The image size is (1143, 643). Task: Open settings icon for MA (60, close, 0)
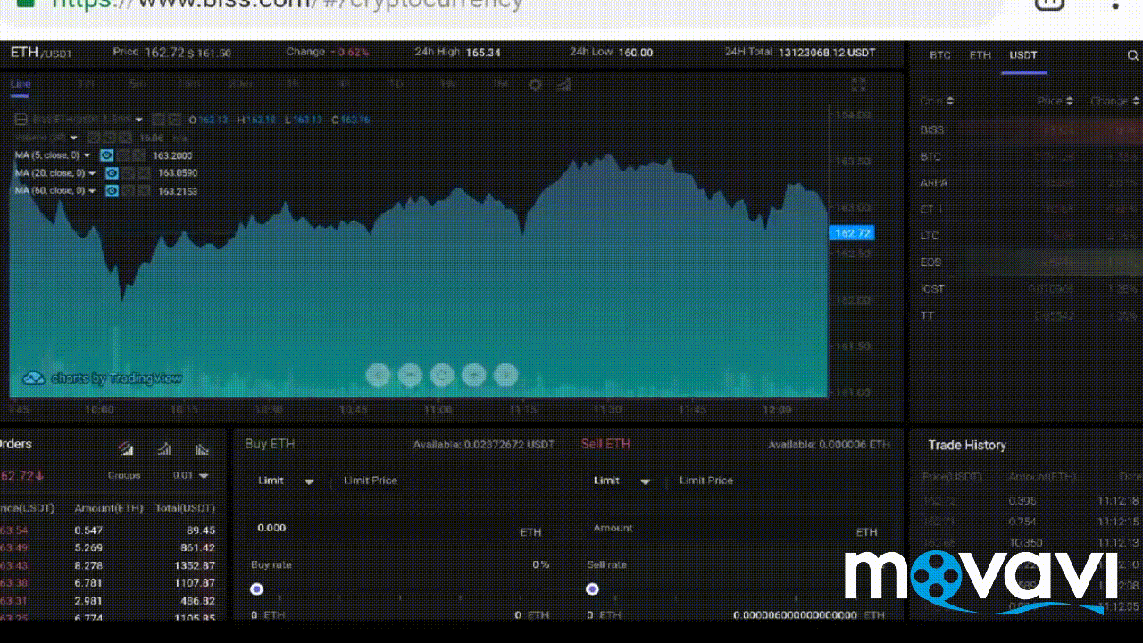128,191
